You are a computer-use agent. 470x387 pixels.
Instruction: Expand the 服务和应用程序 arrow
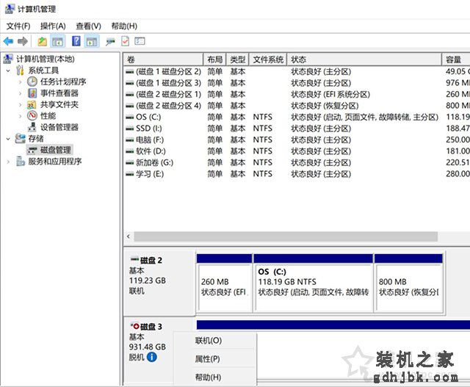(8, 162)
